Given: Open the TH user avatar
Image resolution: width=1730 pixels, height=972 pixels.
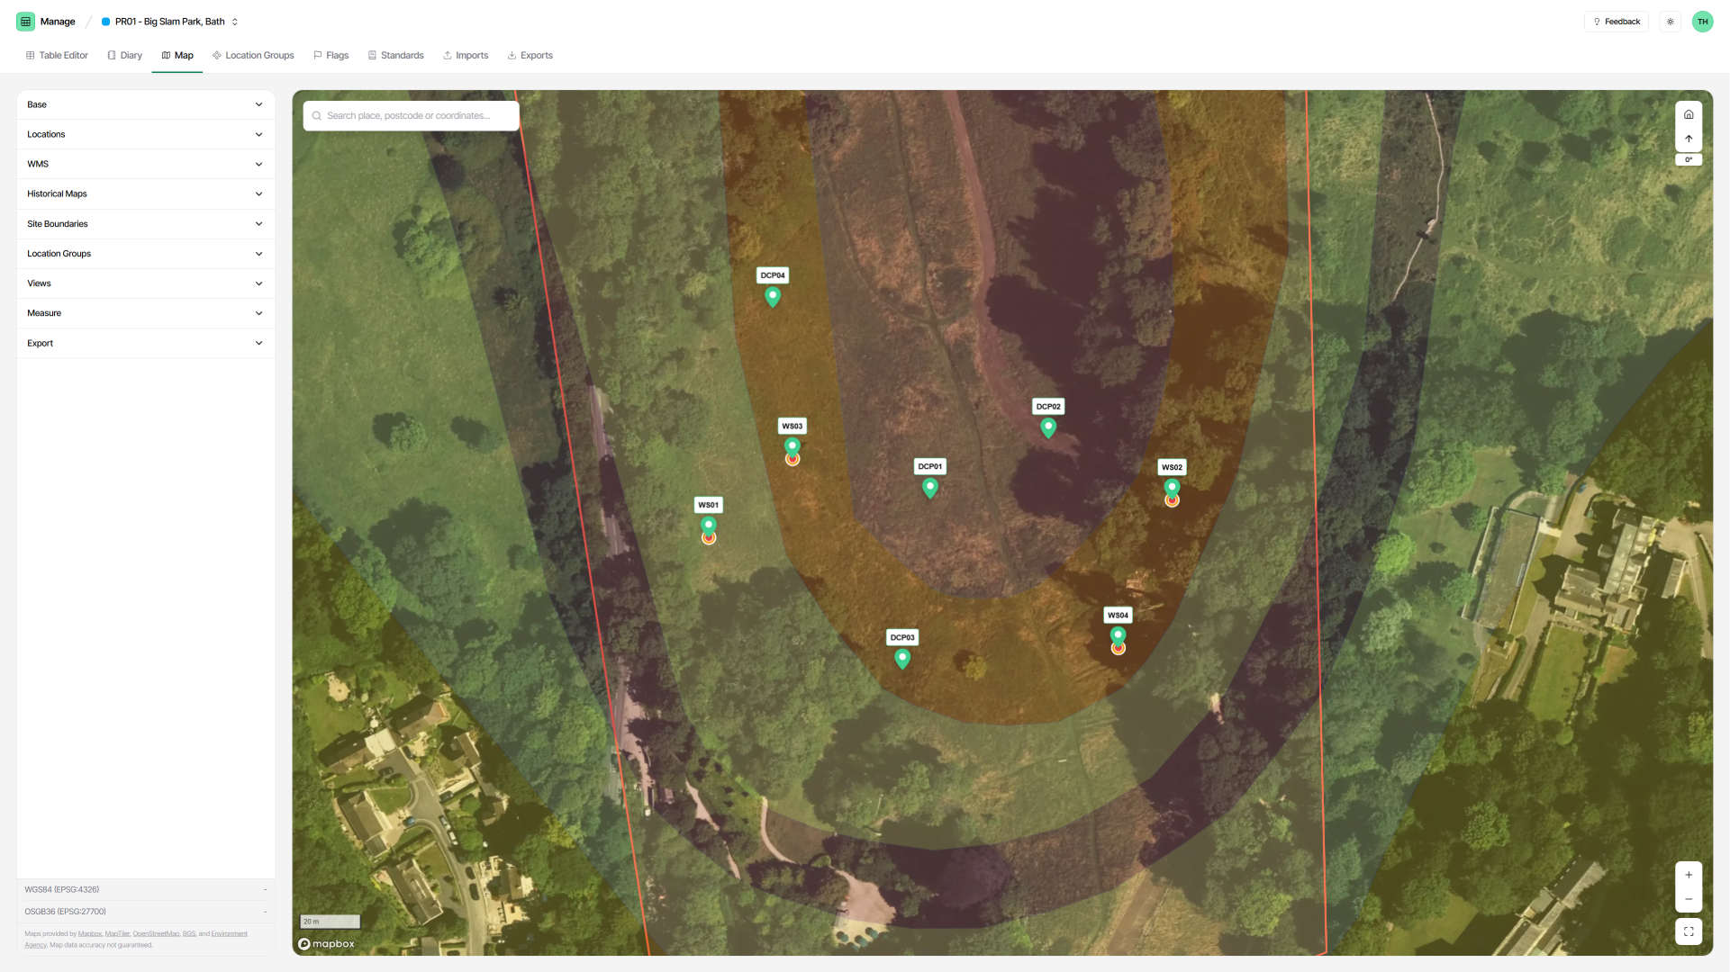Looking at the screenshot, I should [x=1702, y=22].
